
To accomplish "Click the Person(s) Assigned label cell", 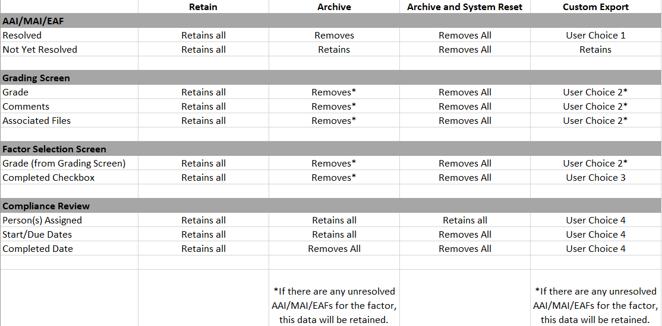I will (x=69, y=220).
